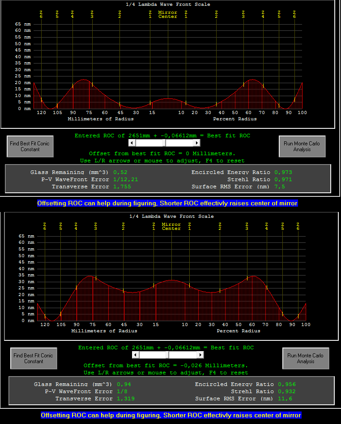
Task: Click left arrow of lower ROC offset scrollbar
Action: (135, 355)
